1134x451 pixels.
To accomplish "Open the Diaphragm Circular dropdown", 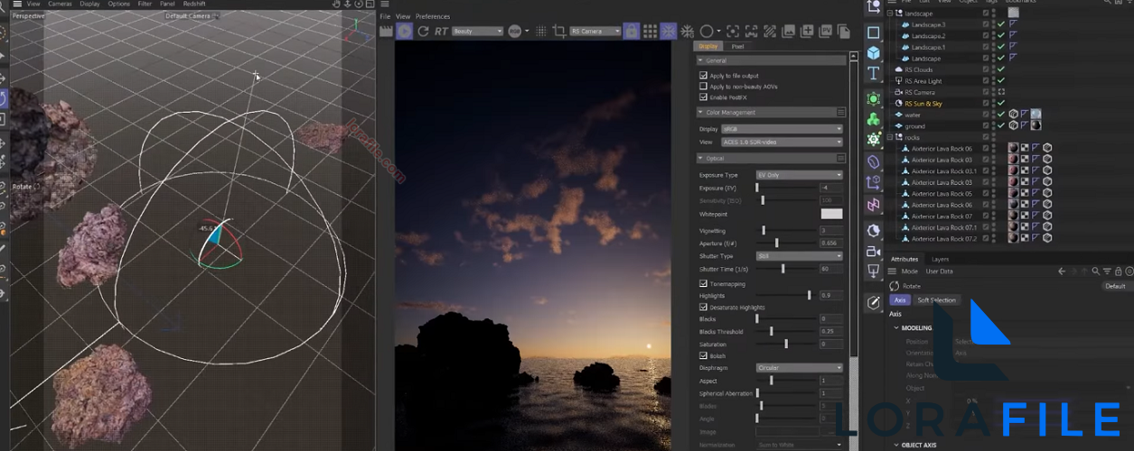I will (x=799, y=368).
